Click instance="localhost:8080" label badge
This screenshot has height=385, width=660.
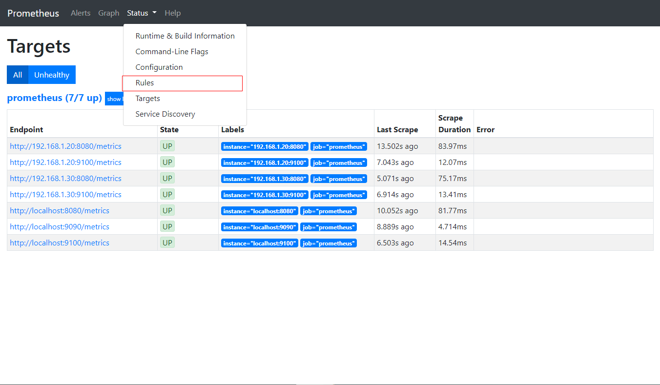tap(260, 211)
